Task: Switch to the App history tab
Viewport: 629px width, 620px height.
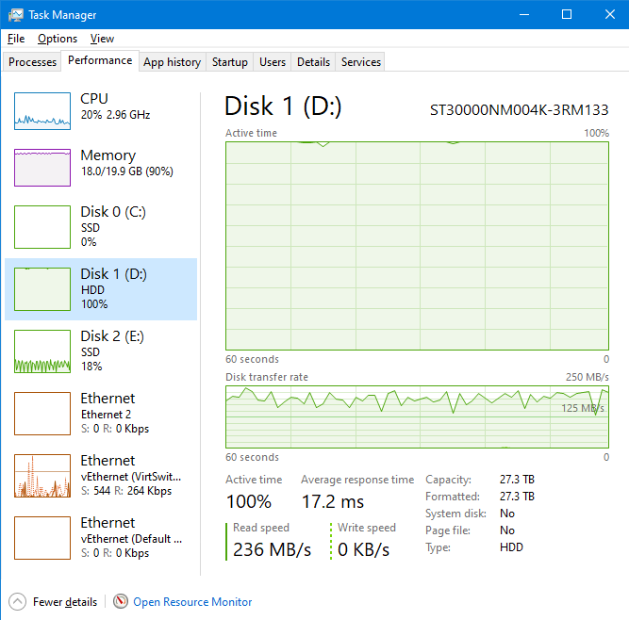Action: coord(172,62)
